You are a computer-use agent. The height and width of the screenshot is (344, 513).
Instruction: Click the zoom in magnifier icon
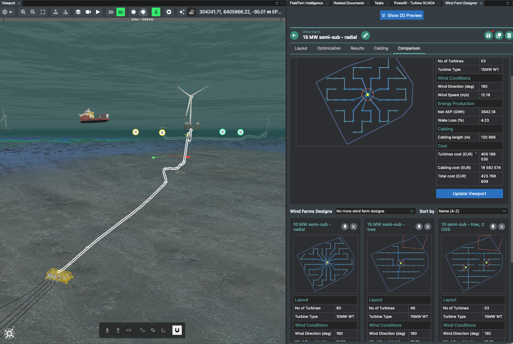pos(23,12)
